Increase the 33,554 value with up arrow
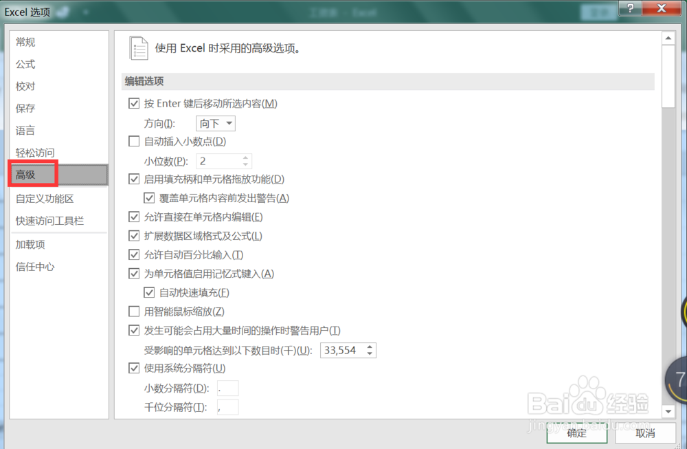687x449 pixels. click(x=370, y=347)
